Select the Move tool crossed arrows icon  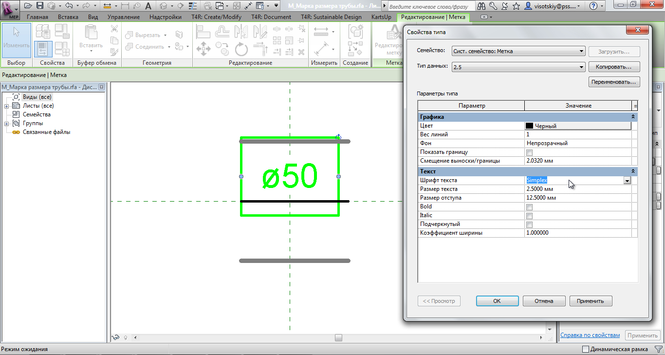(x=203, y=49)
